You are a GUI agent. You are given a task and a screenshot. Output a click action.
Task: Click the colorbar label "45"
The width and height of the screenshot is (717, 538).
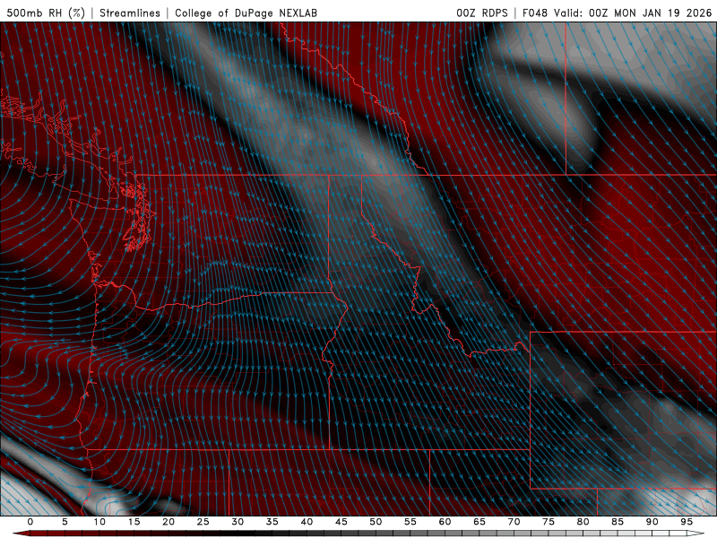pos(341,522)
